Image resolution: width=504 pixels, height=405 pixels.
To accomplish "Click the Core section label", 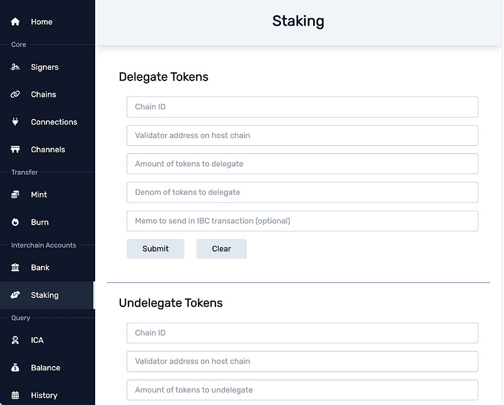I will (x=19, y=45).
